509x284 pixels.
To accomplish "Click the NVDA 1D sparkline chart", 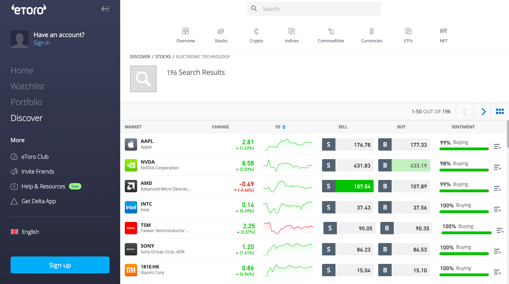I will point(288,165).
